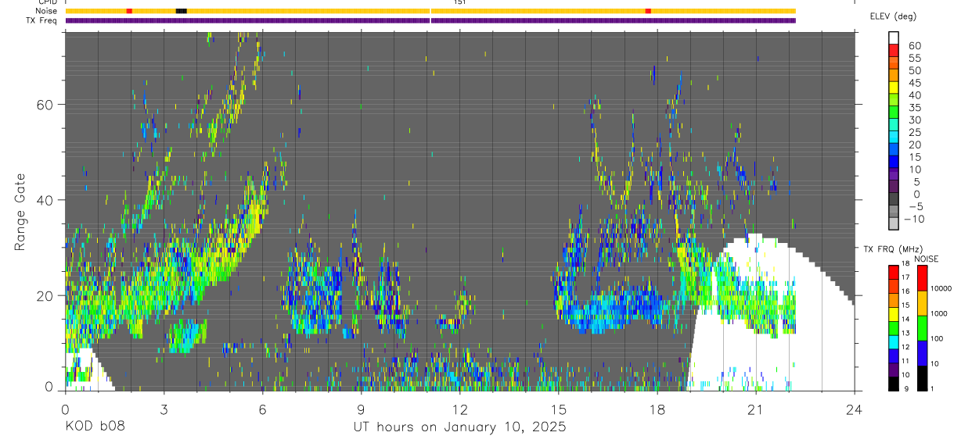Viewport: 961px width, 443px height.
Task: Click the black bottom segment of TX FRQ colorbar
Action: pos(893,384)
